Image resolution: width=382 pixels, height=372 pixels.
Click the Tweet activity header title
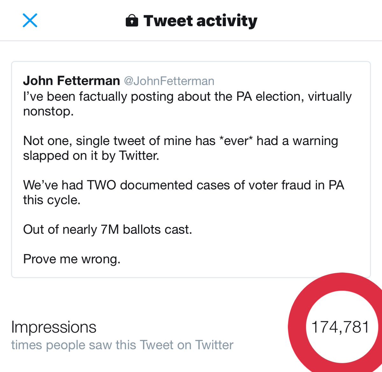[x=200, y=21]
